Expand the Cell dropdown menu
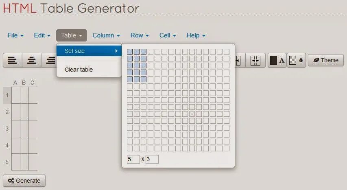 [168, 35]
